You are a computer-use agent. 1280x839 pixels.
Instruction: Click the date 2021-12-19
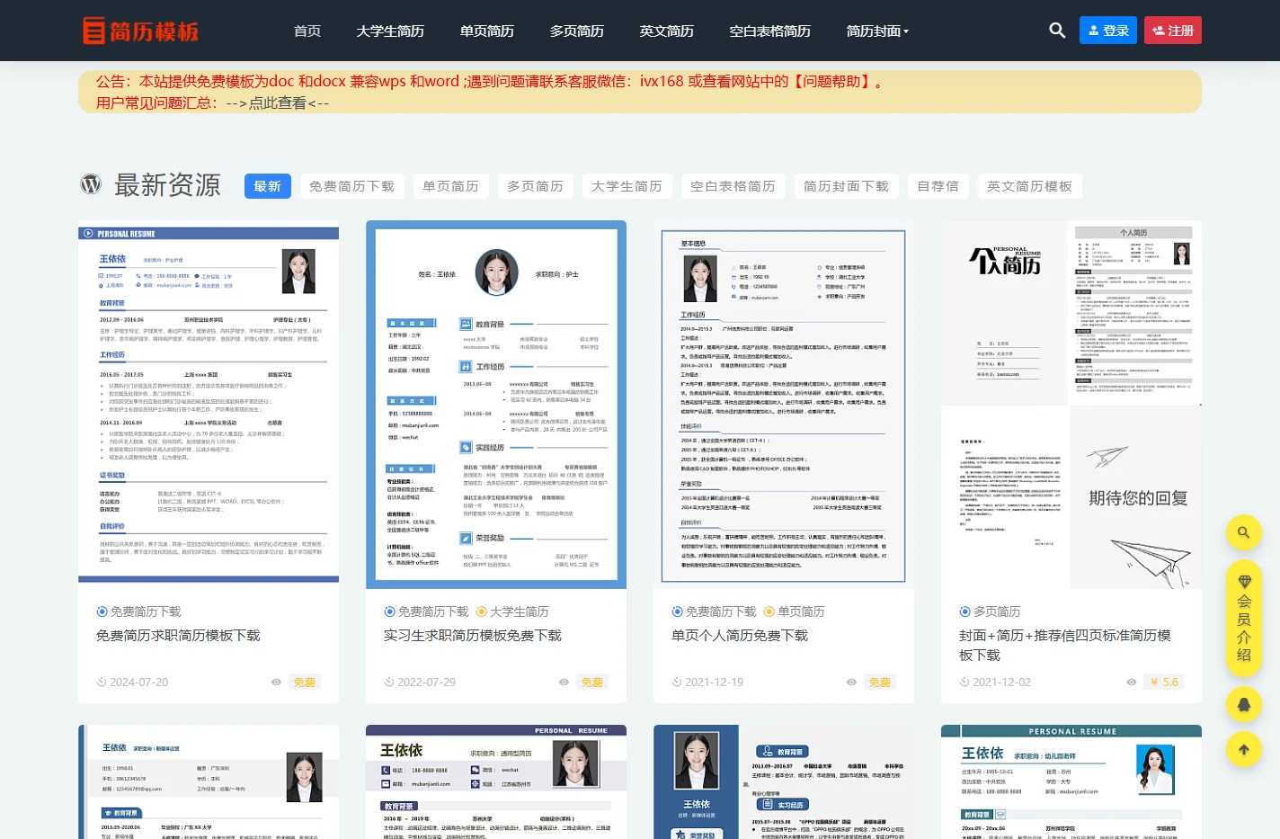[714, 683]
